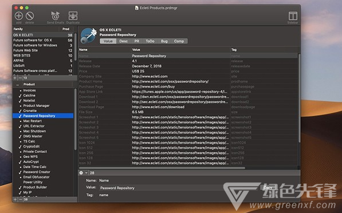Click the add toolbar icon
This screenshot has width=342, height=213.
point(18,16)
